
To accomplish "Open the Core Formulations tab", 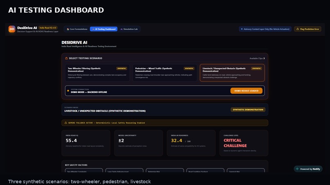I will tap(77, 29).
